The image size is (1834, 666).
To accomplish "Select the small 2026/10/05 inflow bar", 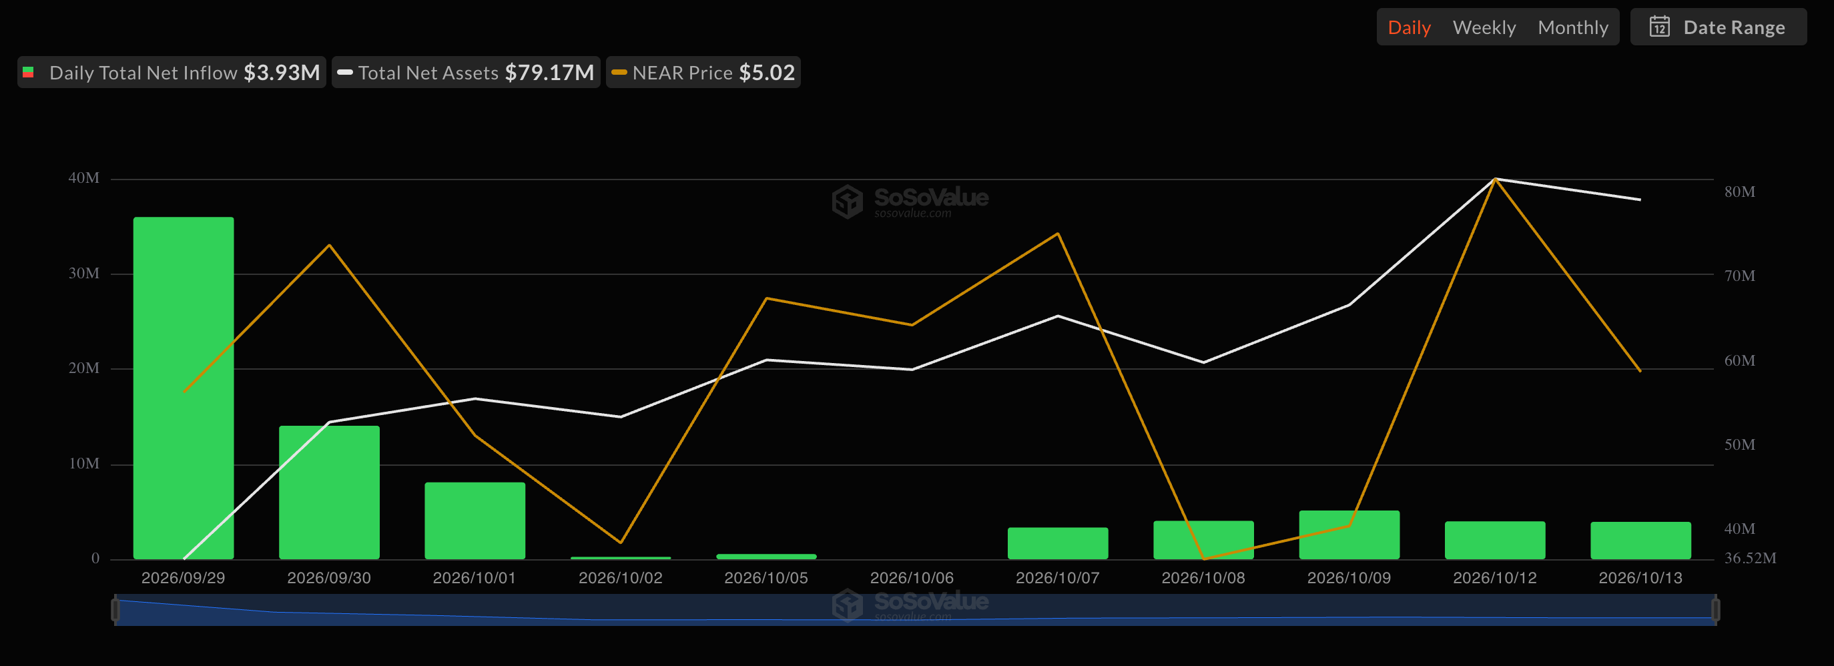I will click(766, 557).
